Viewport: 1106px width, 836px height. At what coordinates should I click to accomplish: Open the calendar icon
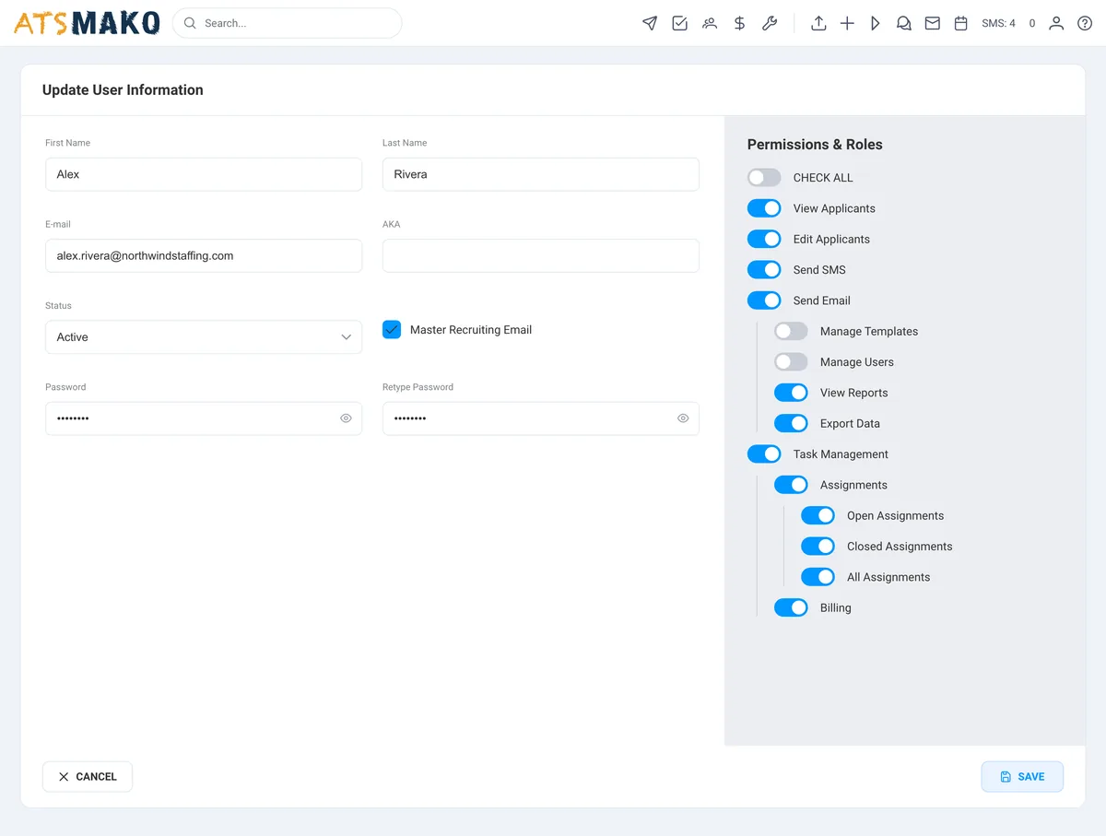(x=961, y=23)
